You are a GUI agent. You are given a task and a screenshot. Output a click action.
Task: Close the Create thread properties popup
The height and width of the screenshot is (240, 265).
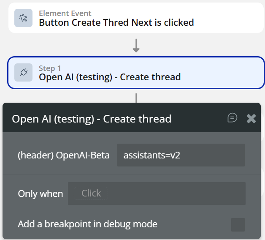(x=251, y=118)
